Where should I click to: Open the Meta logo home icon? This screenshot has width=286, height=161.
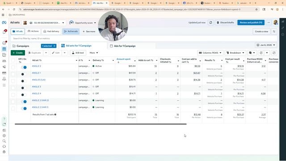tap(4, 22)
